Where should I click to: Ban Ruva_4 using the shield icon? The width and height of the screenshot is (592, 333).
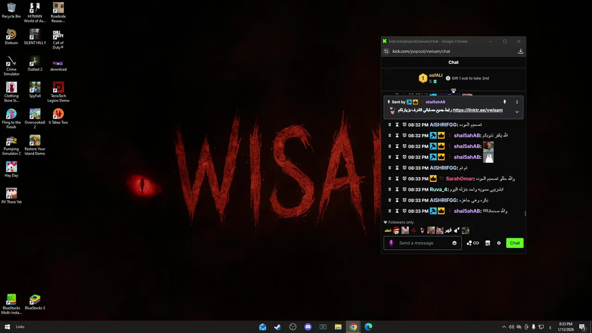404,190
